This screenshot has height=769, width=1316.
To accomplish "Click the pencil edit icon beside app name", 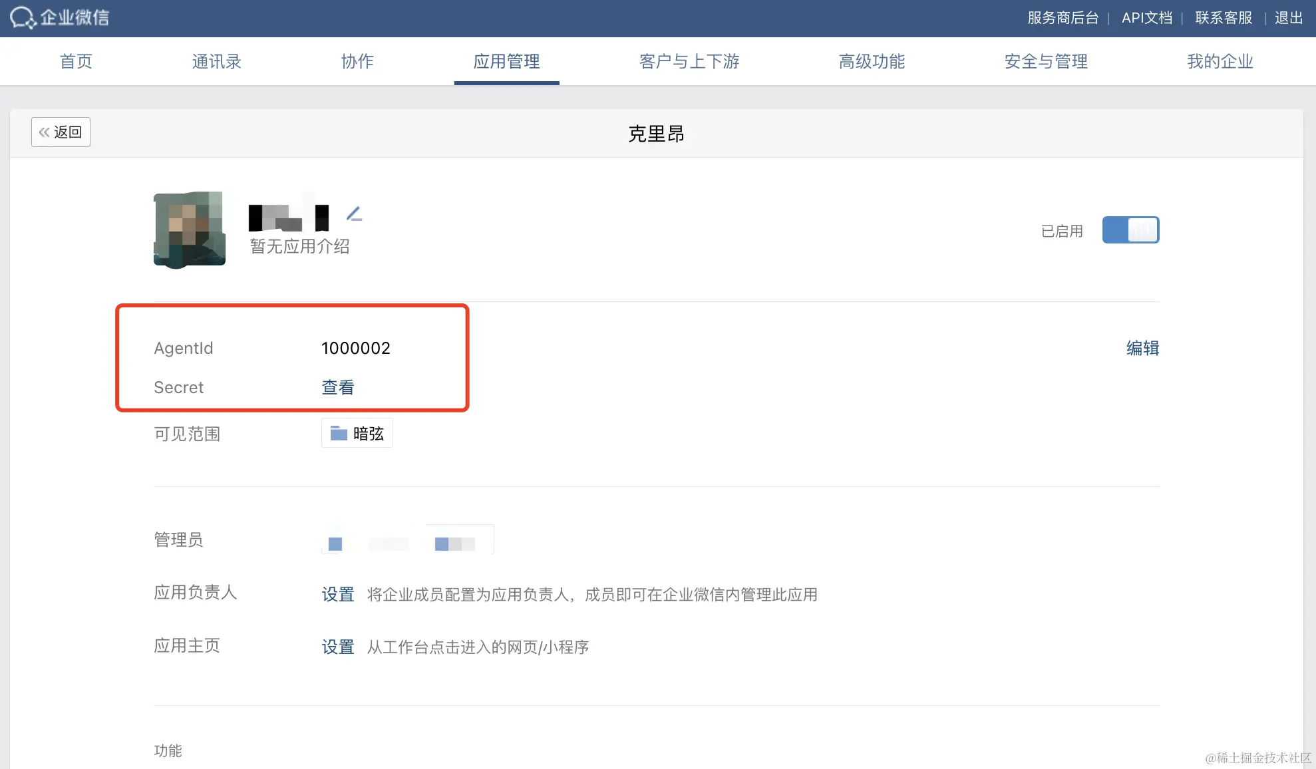I will [x=354, y=214].
